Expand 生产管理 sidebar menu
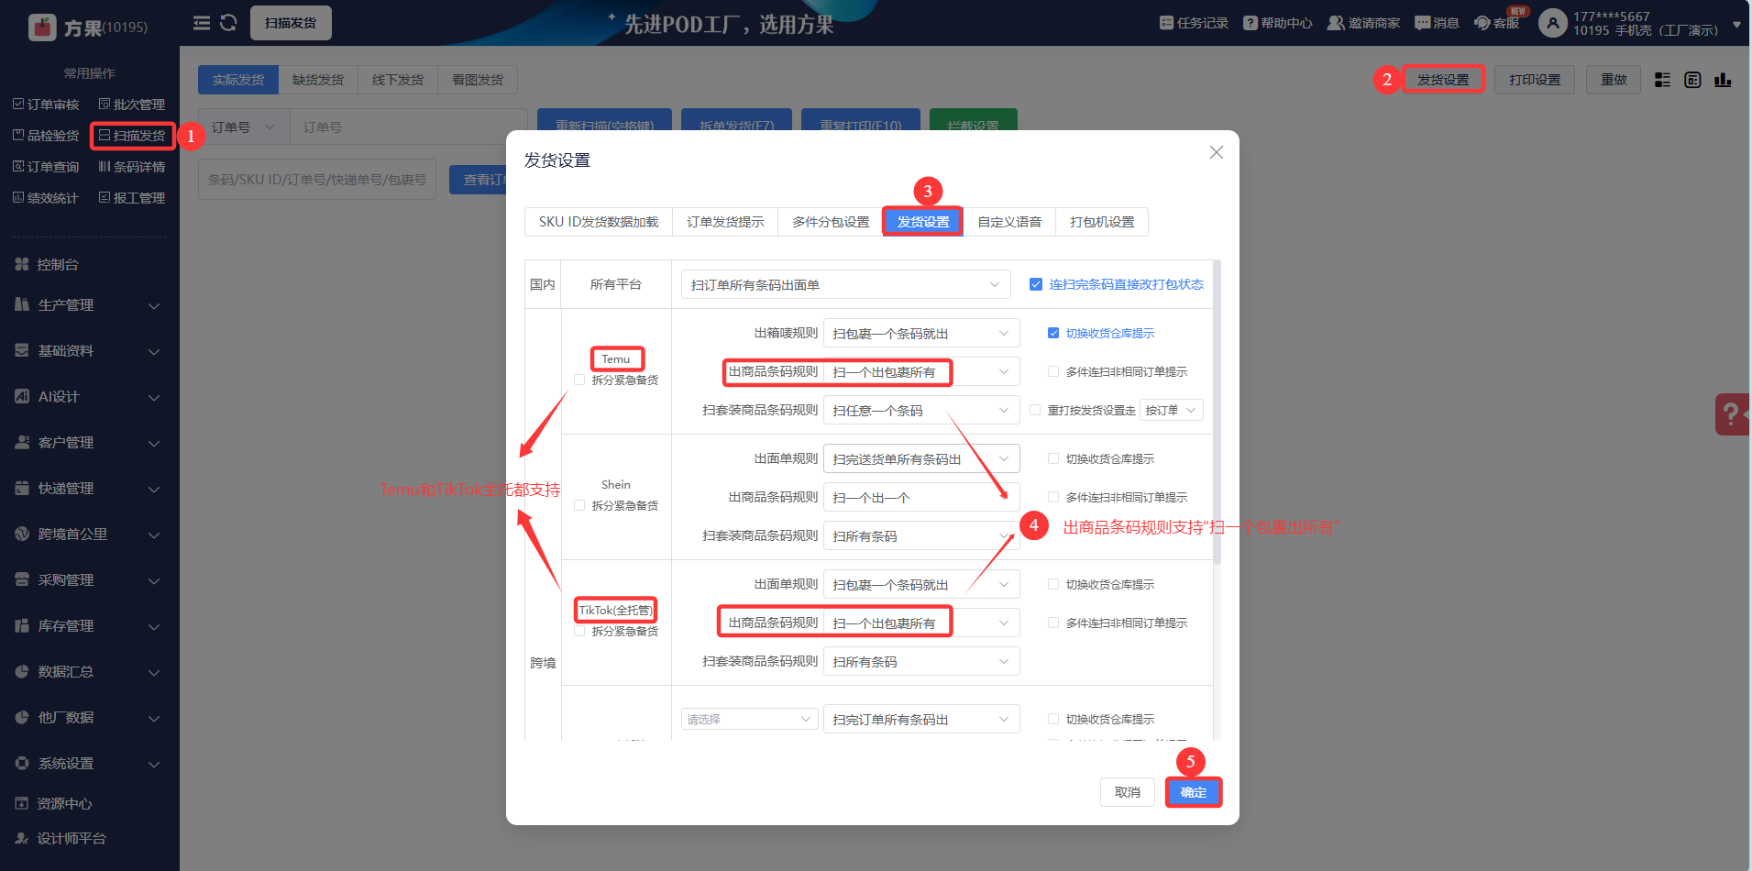Image resolution: width=1752 pixels, height=871 pixels. click(x=89, y=304)
